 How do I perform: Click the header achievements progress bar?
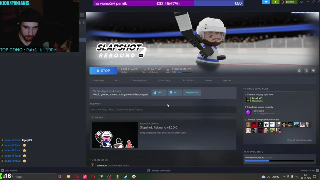pos(184,72)
